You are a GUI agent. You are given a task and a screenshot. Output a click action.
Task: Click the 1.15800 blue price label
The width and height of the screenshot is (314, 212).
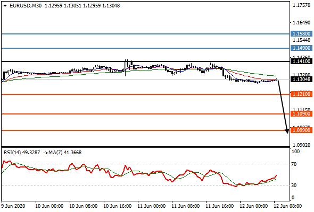pyautogui.click(x=301, y=34)
